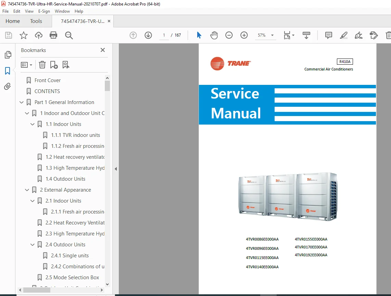391x296 pixels.
Task: Click the bookmarks horizontal scrollbar thumb
Action: click(37, 290)
